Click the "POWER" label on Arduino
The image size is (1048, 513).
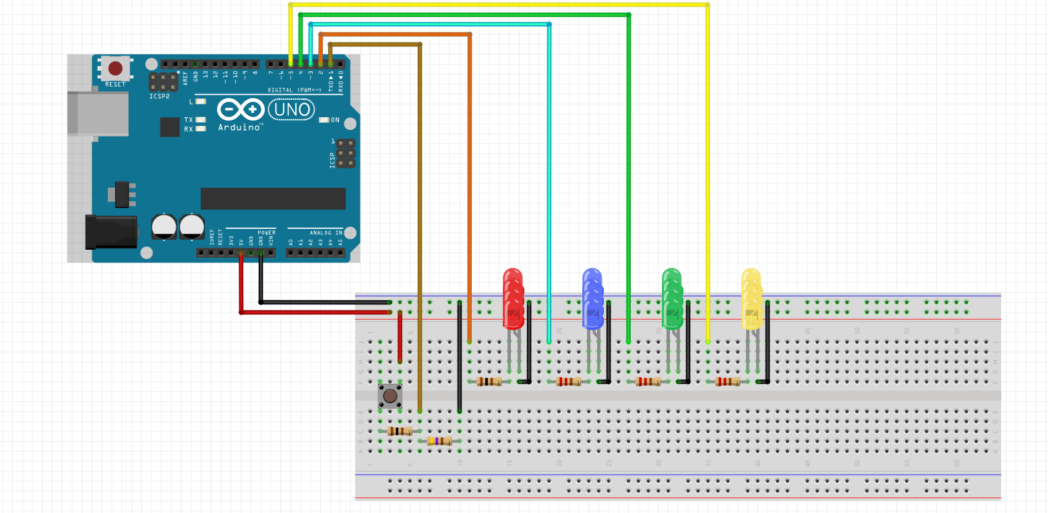click(267, 232)
